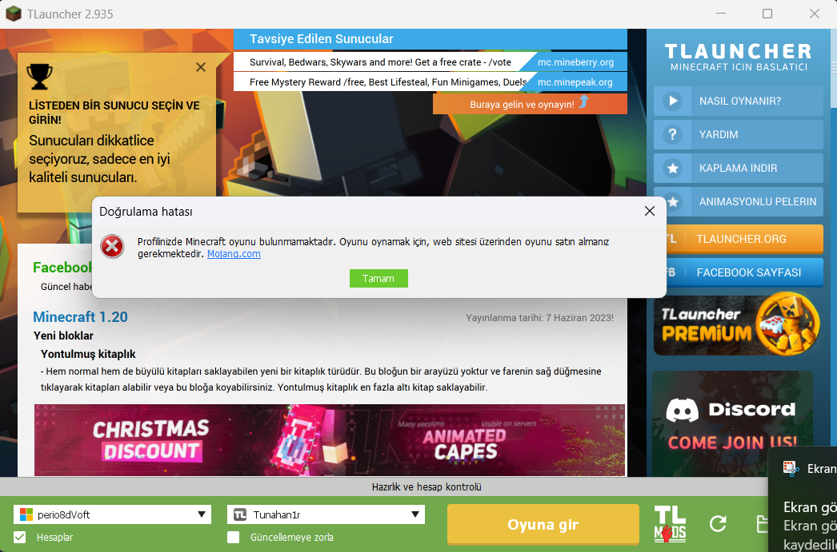Maximize the TLauncher window
The height and width of the screenshot is (552, 837).
coord(767,14)
